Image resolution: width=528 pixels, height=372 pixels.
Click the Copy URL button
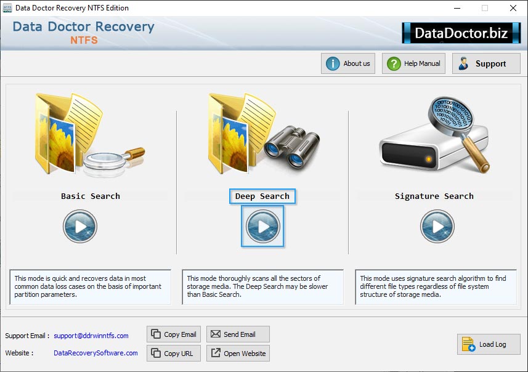click(x=174, y=353)
